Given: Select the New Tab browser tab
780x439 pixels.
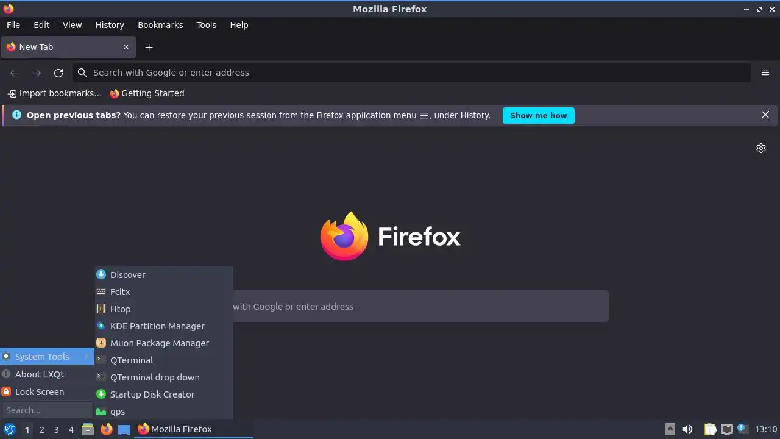Looking at the screenshot, I should (x=68, y=47).
